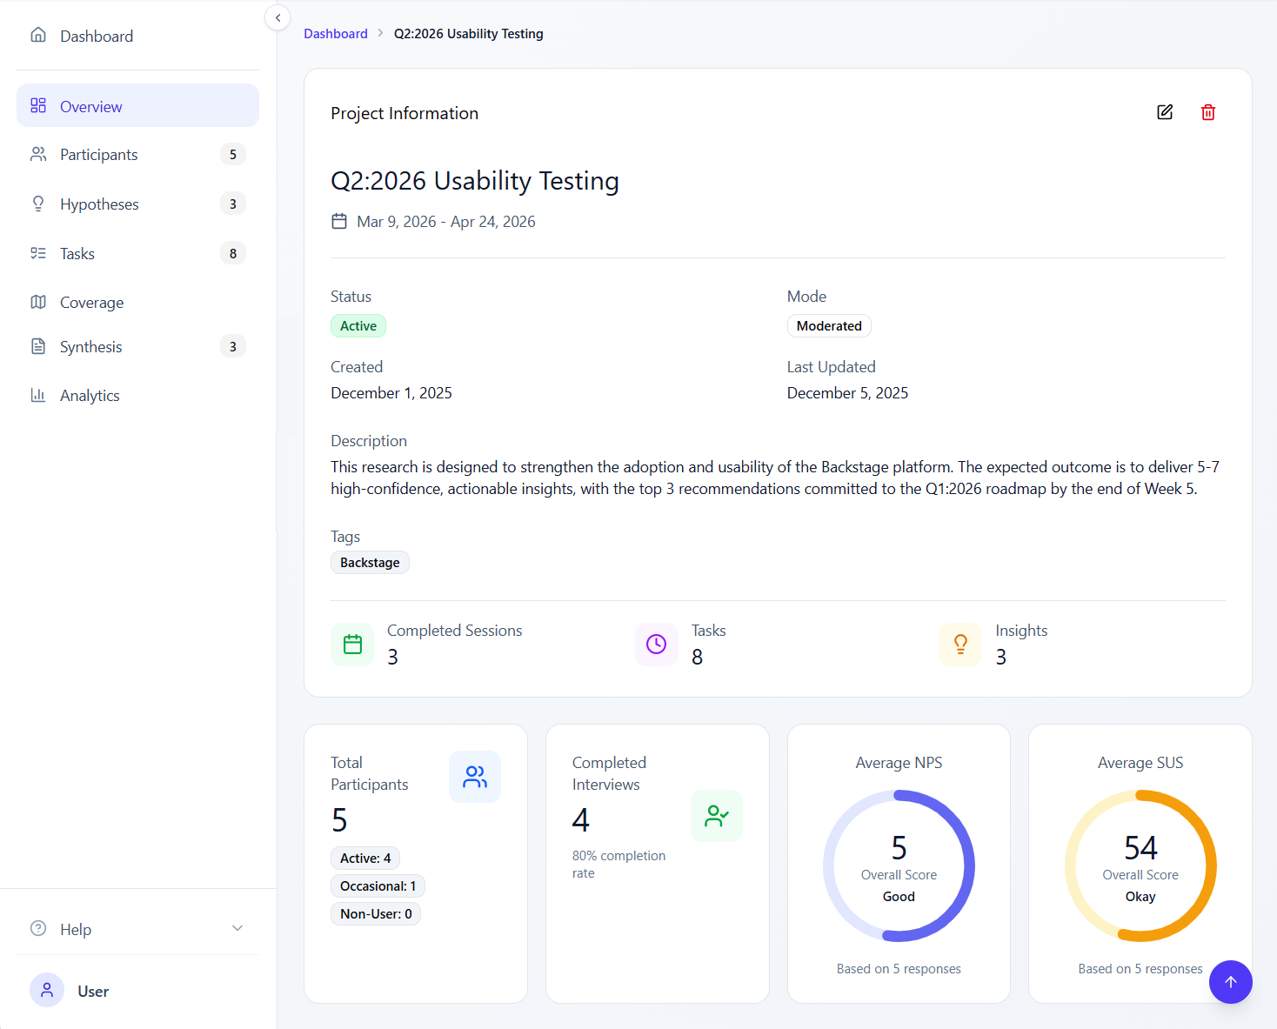Viewport: 1277px width, 1029px height.
Task: Click the User avatar icon
Action: tap(47, 990)
